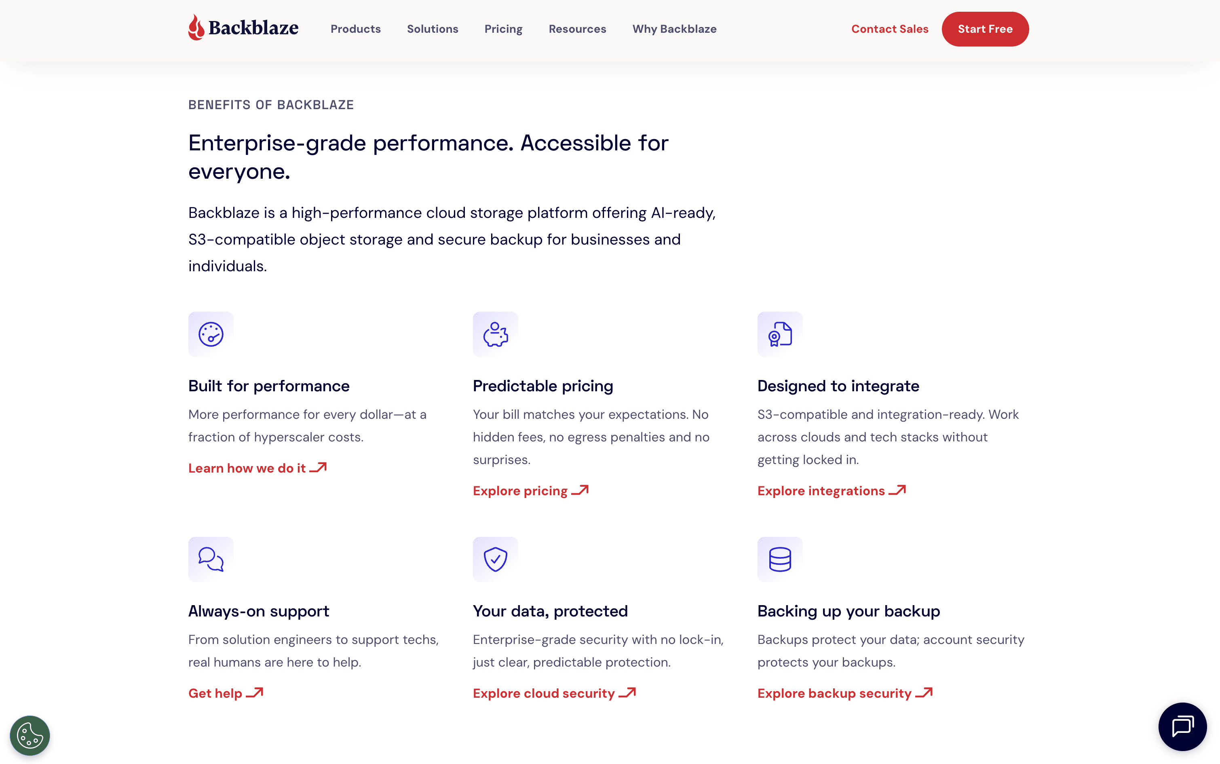Click the Contact Sales link
The height and width of the screenshot is (764, 1220).
(x=890, y=29)
